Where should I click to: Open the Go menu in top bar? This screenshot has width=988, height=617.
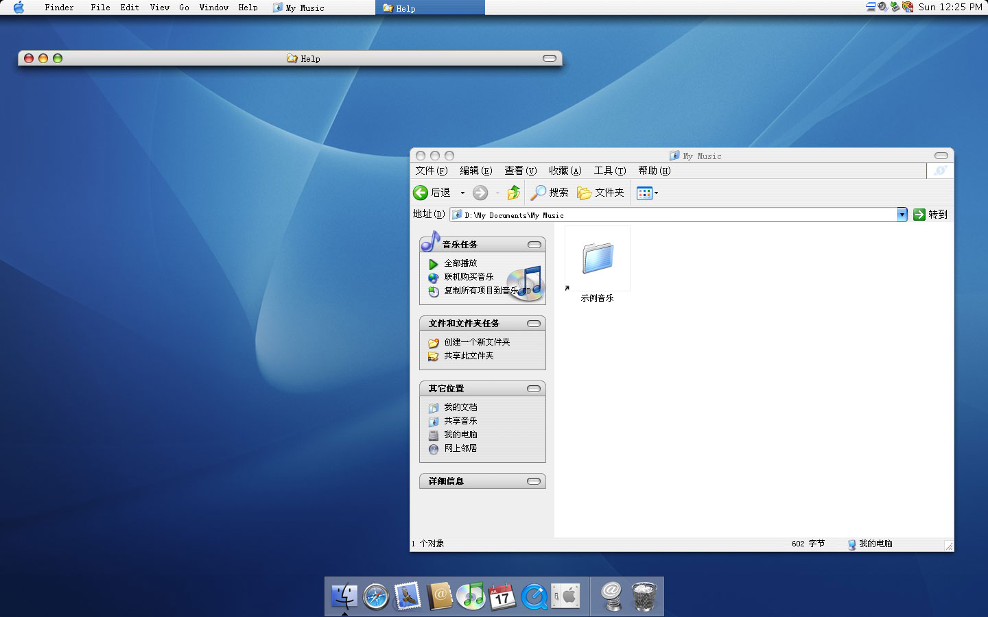(x=184, y=8)
